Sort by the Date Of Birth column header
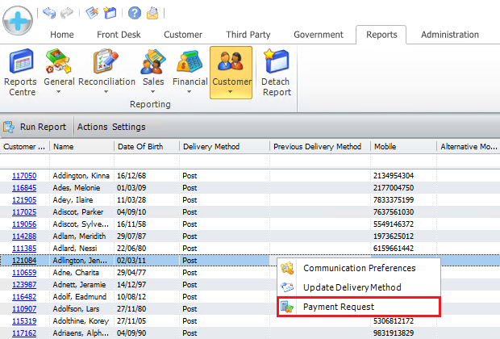Viewport: 500px width, 339px height. click(145, 147)
